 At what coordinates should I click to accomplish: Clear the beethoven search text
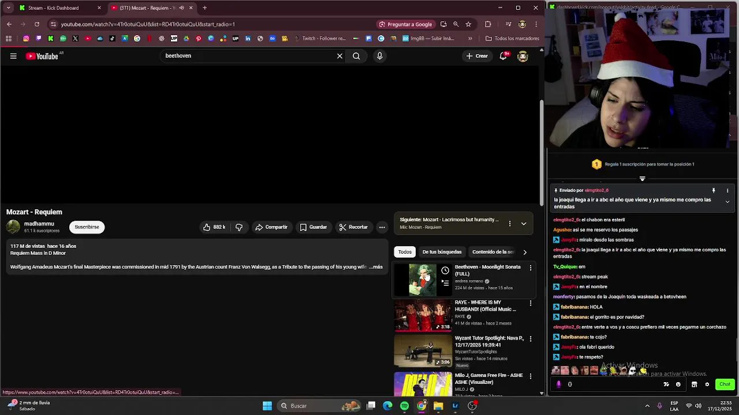click(339, 56)
